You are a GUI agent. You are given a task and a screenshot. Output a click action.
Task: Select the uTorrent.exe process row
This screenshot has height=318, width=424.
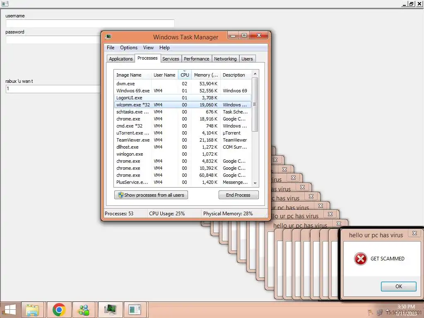click(x=183, y=133)
